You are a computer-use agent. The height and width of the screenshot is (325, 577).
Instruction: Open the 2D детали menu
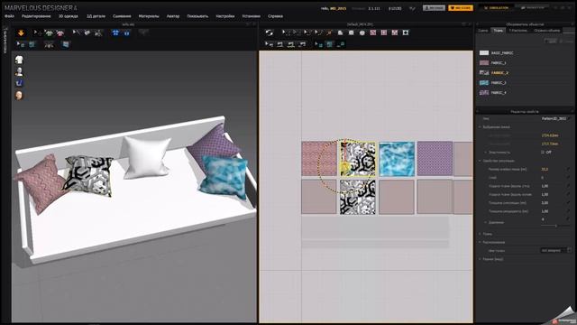pyautogui.click(x=96, y=16)
